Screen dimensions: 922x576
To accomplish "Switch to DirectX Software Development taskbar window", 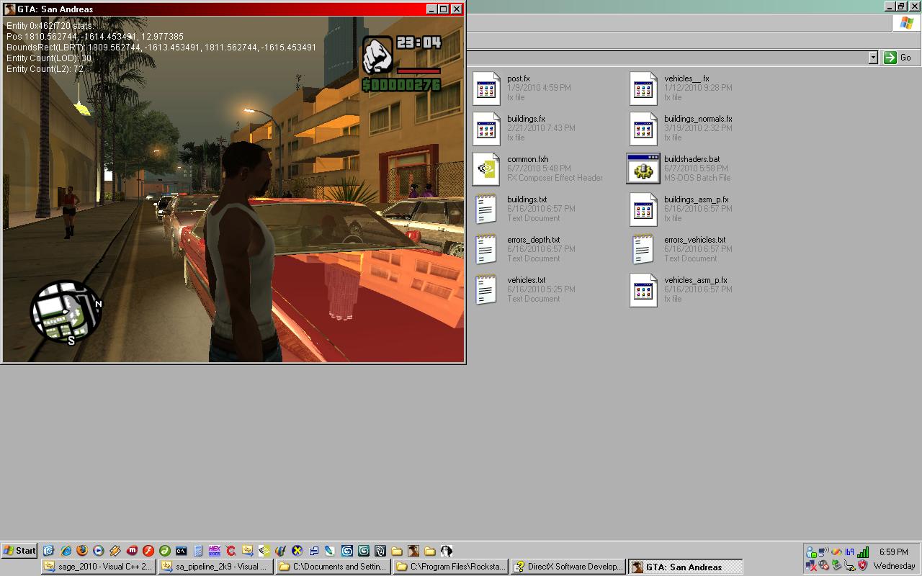I will [x=568, y=567].
